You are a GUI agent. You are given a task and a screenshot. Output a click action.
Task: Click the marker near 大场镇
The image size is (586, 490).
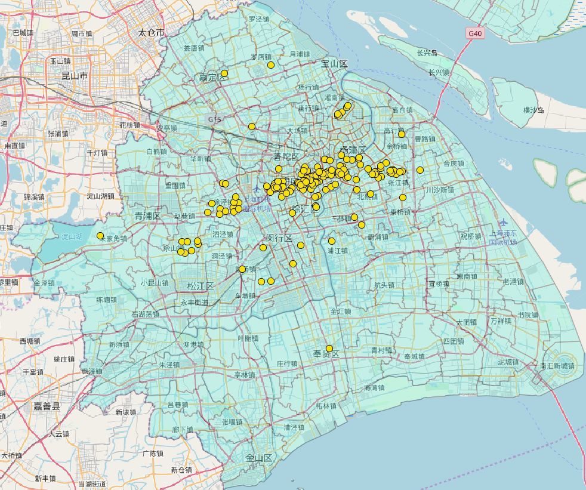click(x=251, y=127)
